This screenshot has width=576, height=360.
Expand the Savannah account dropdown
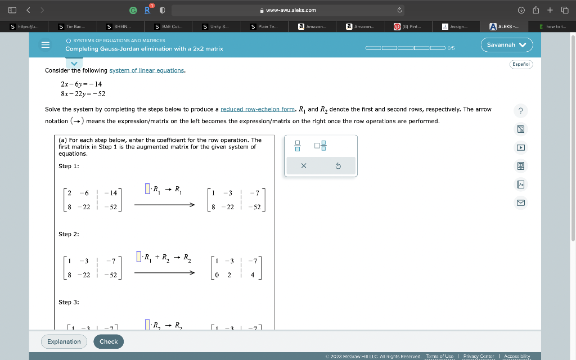[506, 44]
